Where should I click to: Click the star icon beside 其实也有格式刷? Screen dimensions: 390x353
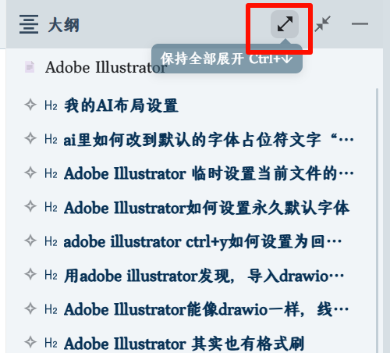coord(30,342)
